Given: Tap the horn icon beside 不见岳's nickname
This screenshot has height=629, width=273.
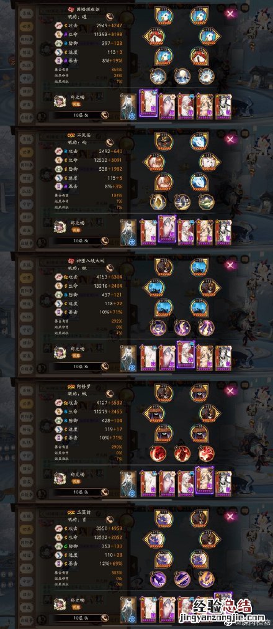Looking at the screenshot, I should (109, 142).
